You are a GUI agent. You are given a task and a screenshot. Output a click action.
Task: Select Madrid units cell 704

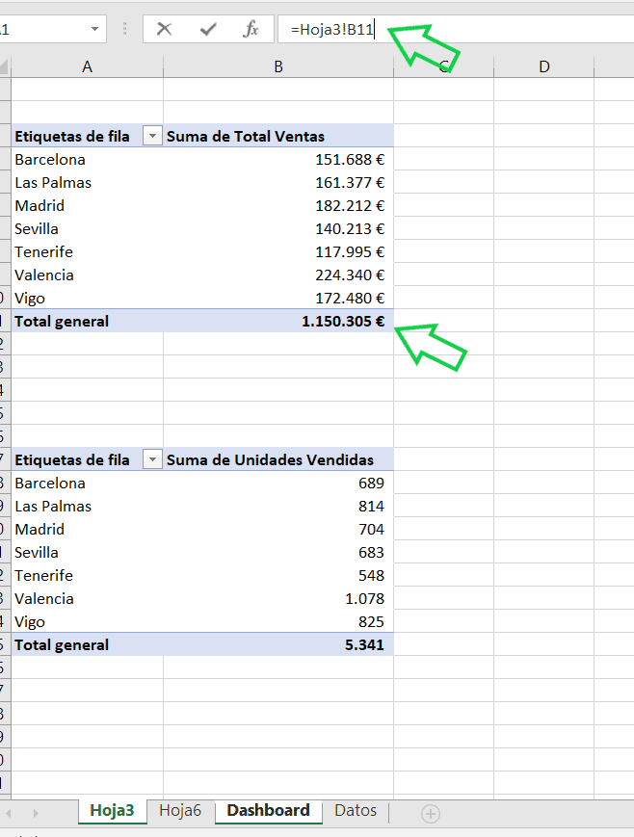click(278, 529)
